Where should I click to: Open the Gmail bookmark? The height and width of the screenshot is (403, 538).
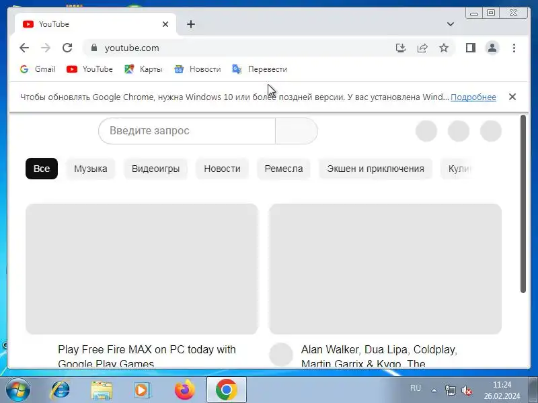click(x=38, y=69)
